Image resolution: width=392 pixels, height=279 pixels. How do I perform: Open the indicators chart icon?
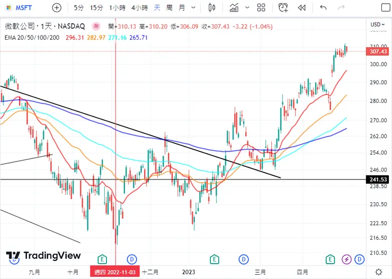point(234,8)
